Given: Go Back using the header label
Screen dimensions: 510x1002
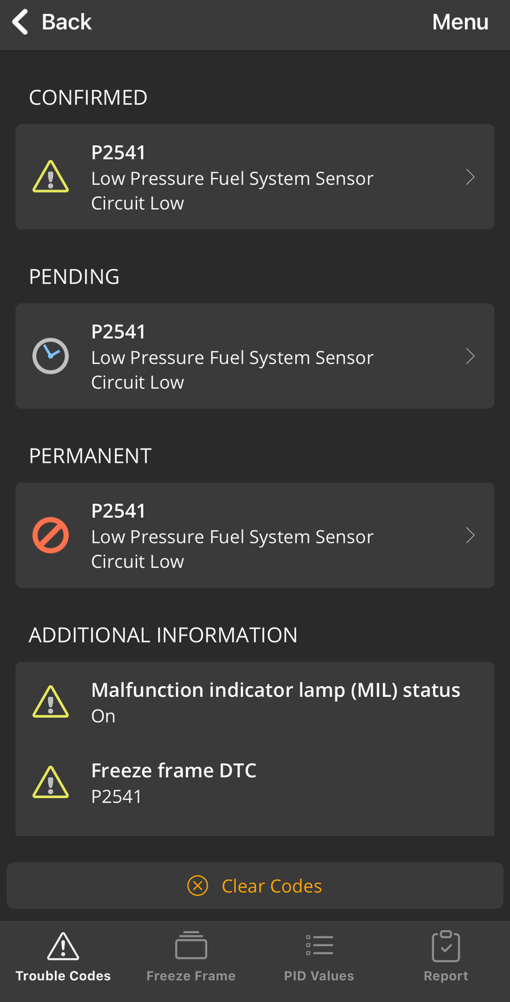Looking at the screenshot, I should (x=66, y=22).
